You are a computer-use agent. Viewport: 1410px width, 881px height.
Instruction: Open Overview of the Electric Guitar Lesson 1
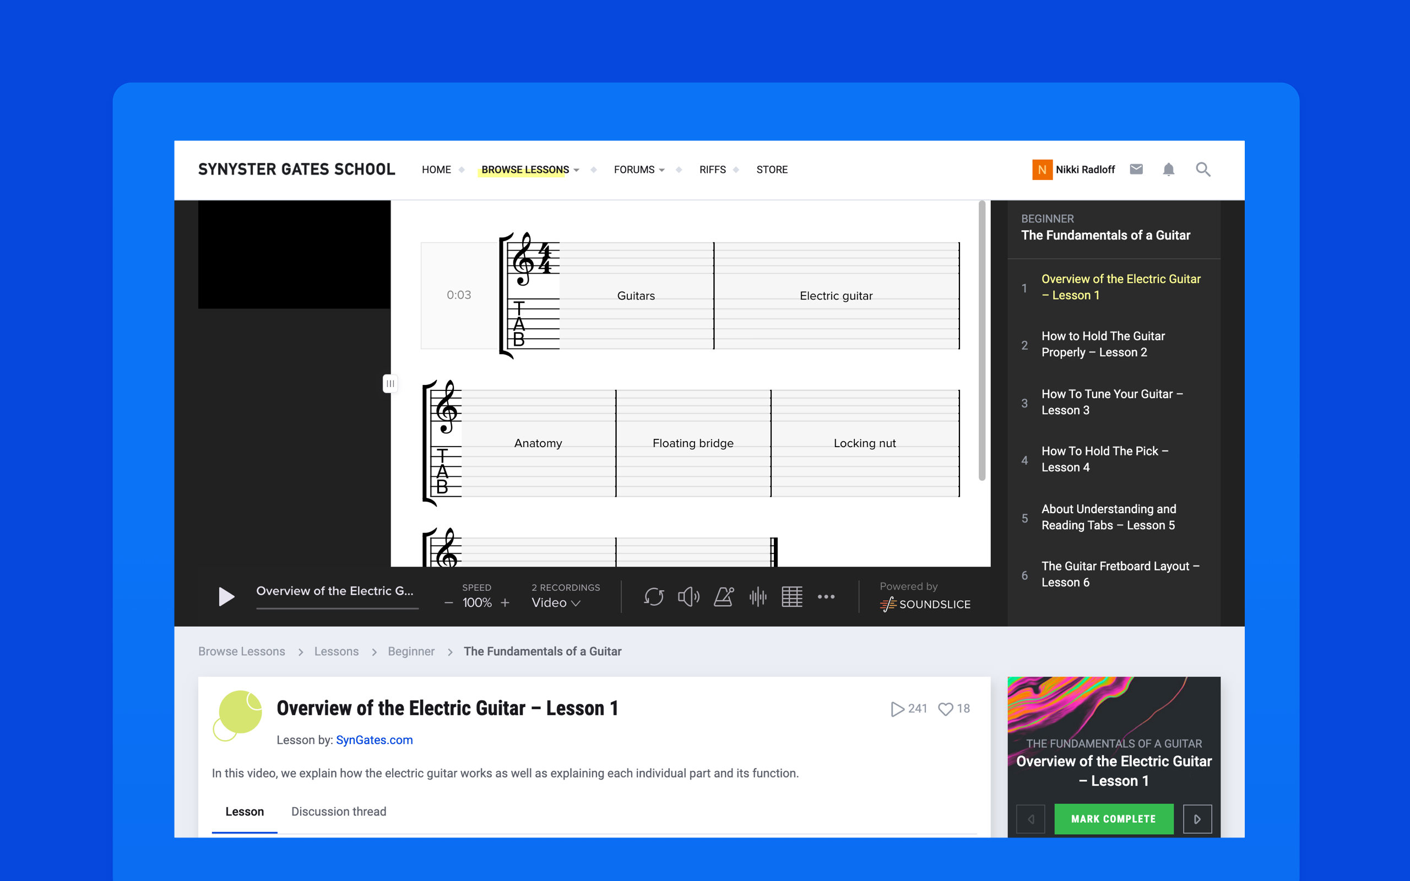coord(1114,287)
